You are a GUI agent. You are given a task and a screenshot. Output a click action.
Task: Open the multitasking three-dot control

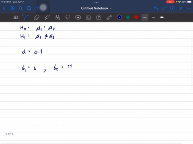tap(96, 2)
